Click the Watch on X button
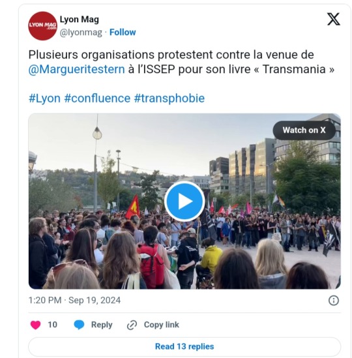Image resolution: width=352 pixels, height=358 pixels. click(x=304, y=130)
